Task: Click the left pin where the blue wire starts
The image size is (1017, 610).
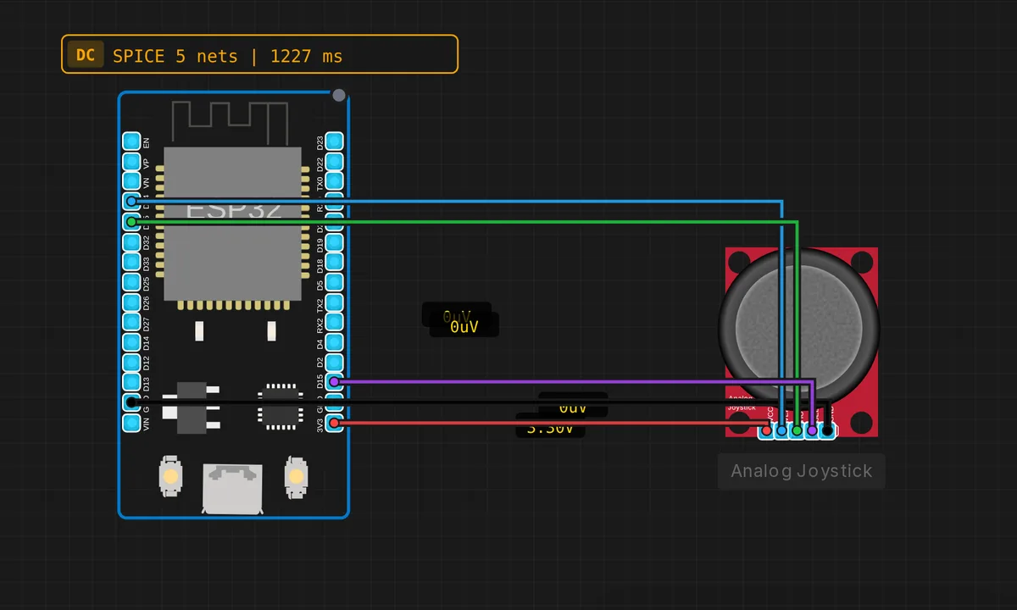Action: [x=131, y=202]
